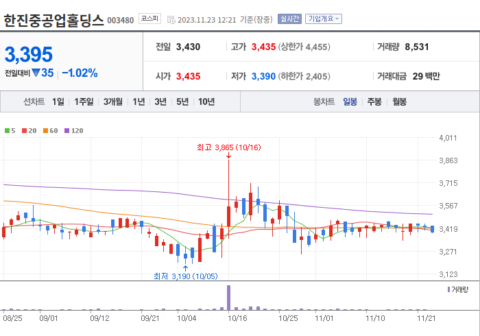480x336 pixels.
Task: Select the 3개월 line chart period
Action: pyautogui.click(x=113, y=101)
